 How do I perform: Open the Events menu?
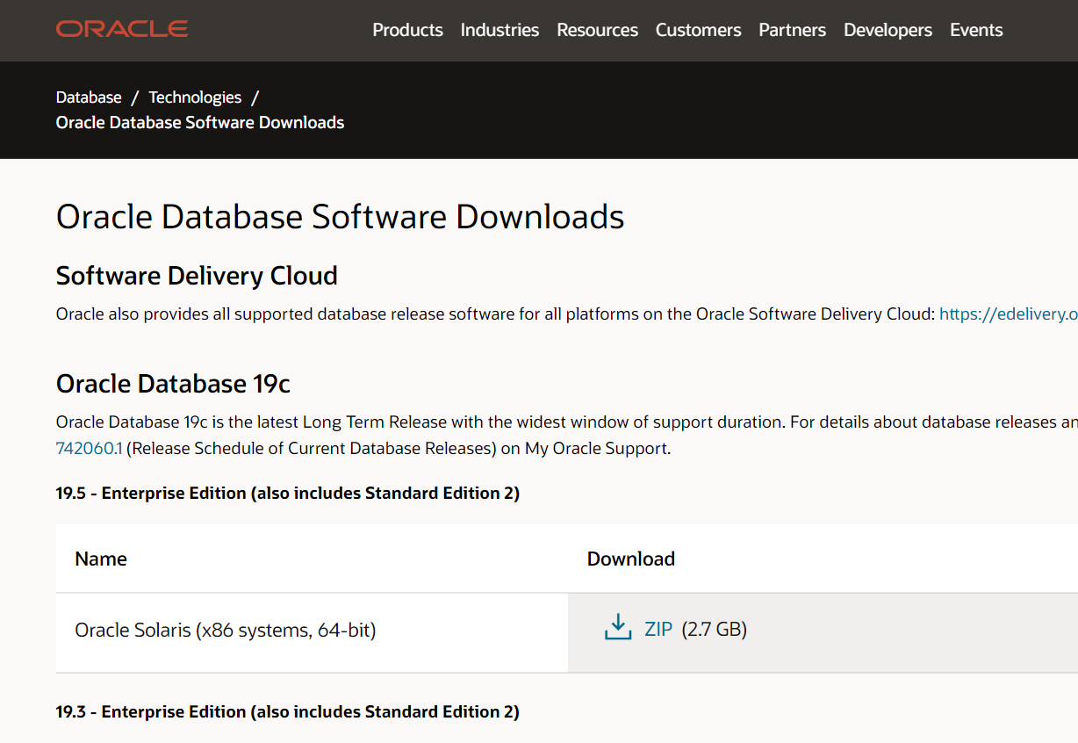976,30
